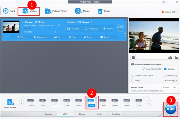The image size is (180, 119).
Task: Add a Video Folder
Action: pos(56,11)
